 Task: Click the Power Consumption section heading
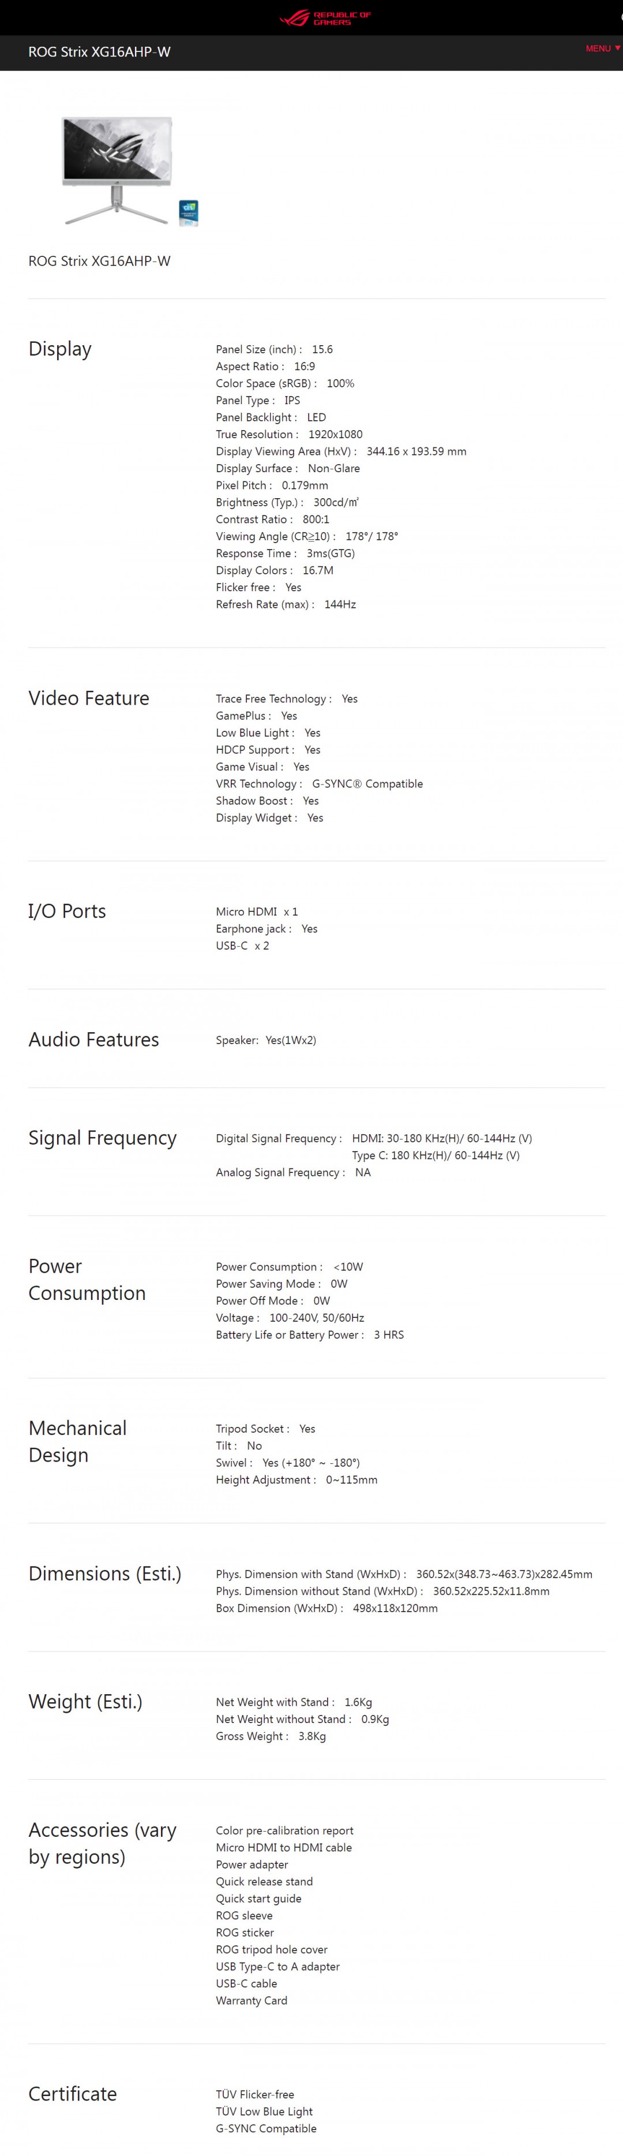click(87, 1280)
